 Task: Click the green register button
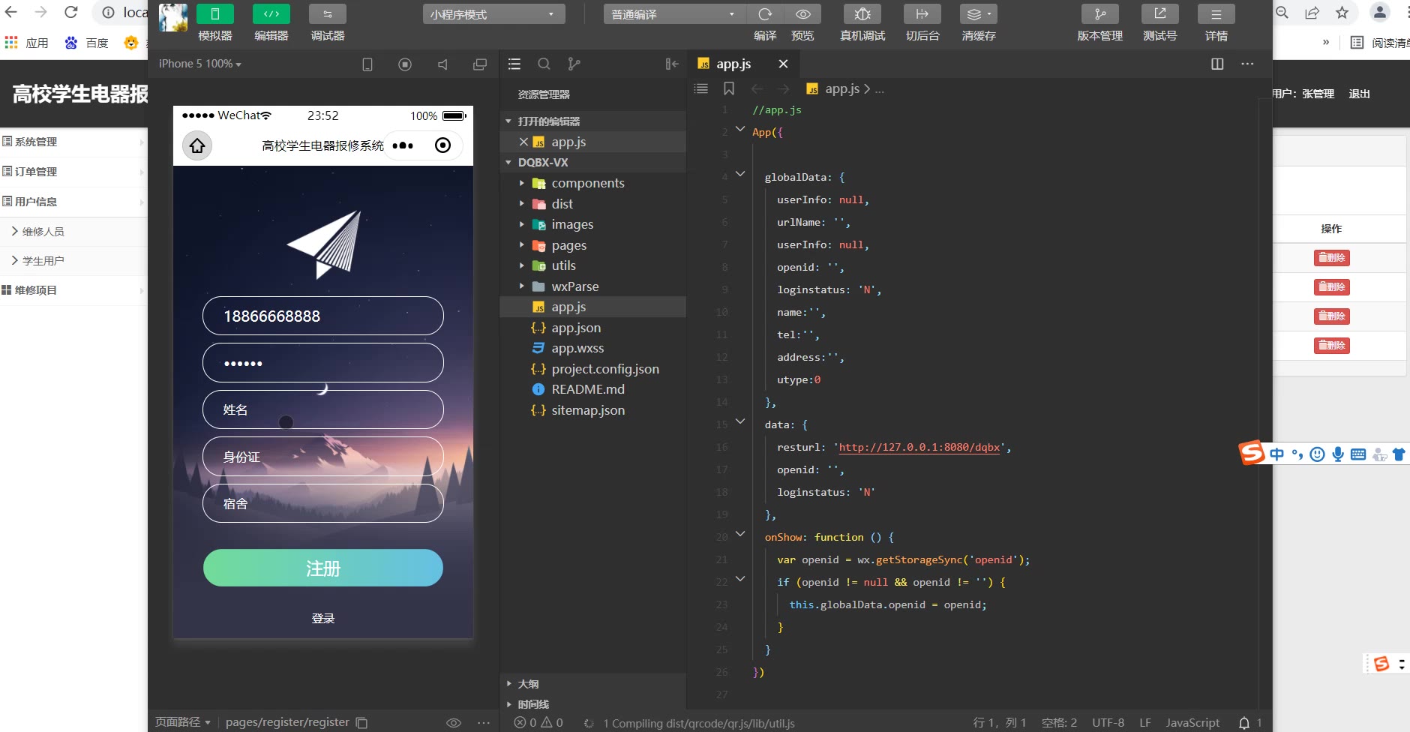[323, 568]
